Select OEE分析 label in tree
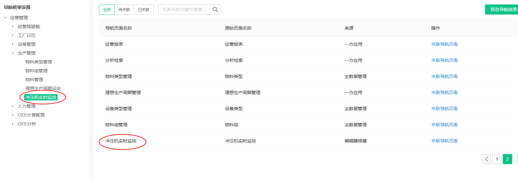Screen dimensions: 518x179 27,124
